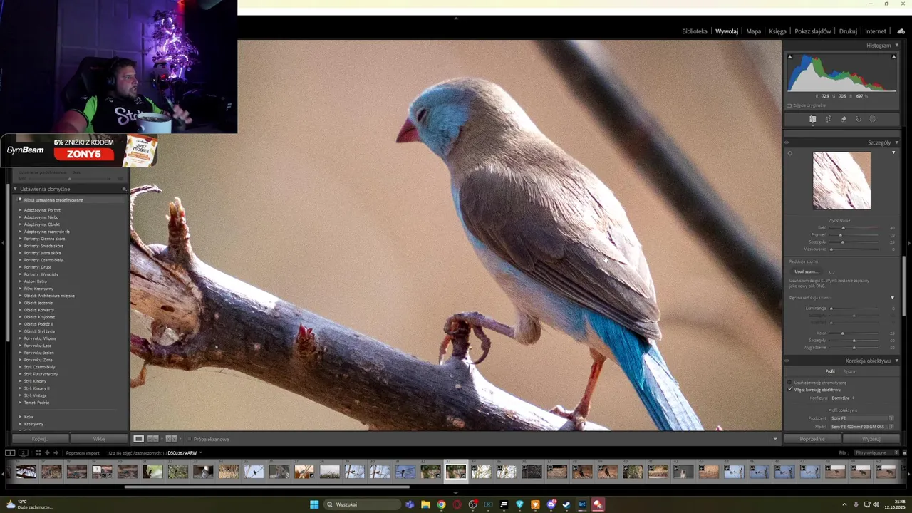Collapse the Korekcja obiektywu panel
This screenshot has width=912, height=513.
[x=896, y=361]
